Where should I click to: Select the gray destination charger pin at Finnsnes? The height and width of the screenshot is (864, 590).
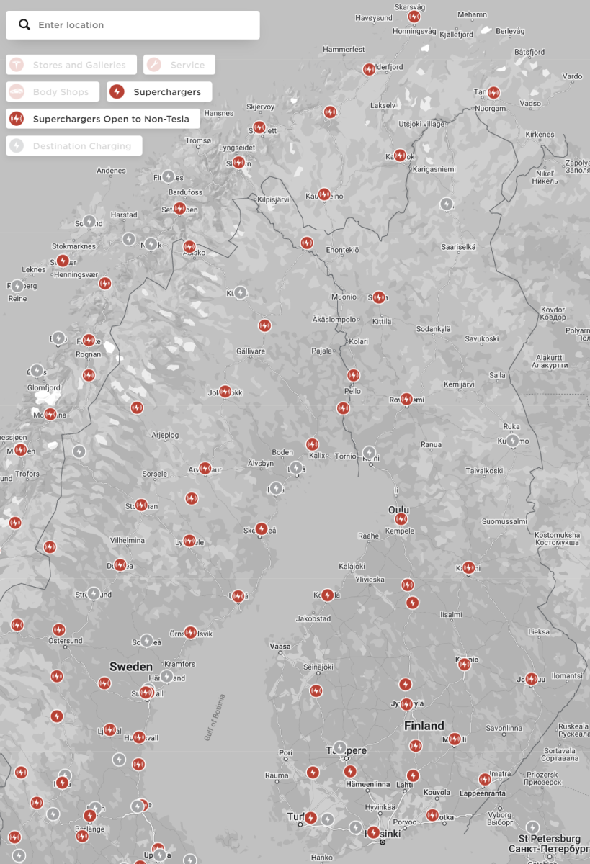[x=168, y=176]
